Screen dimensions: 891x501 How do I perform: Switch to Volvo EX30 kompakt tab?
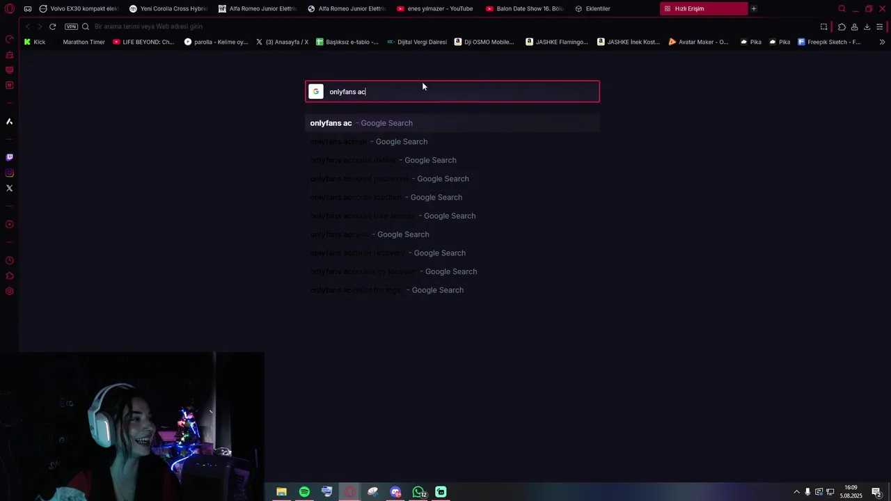[79, 8]
